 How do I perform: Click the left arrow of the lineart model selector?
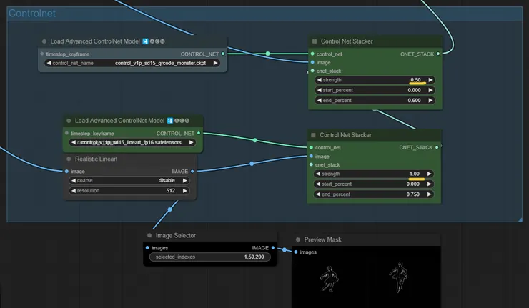74,142
